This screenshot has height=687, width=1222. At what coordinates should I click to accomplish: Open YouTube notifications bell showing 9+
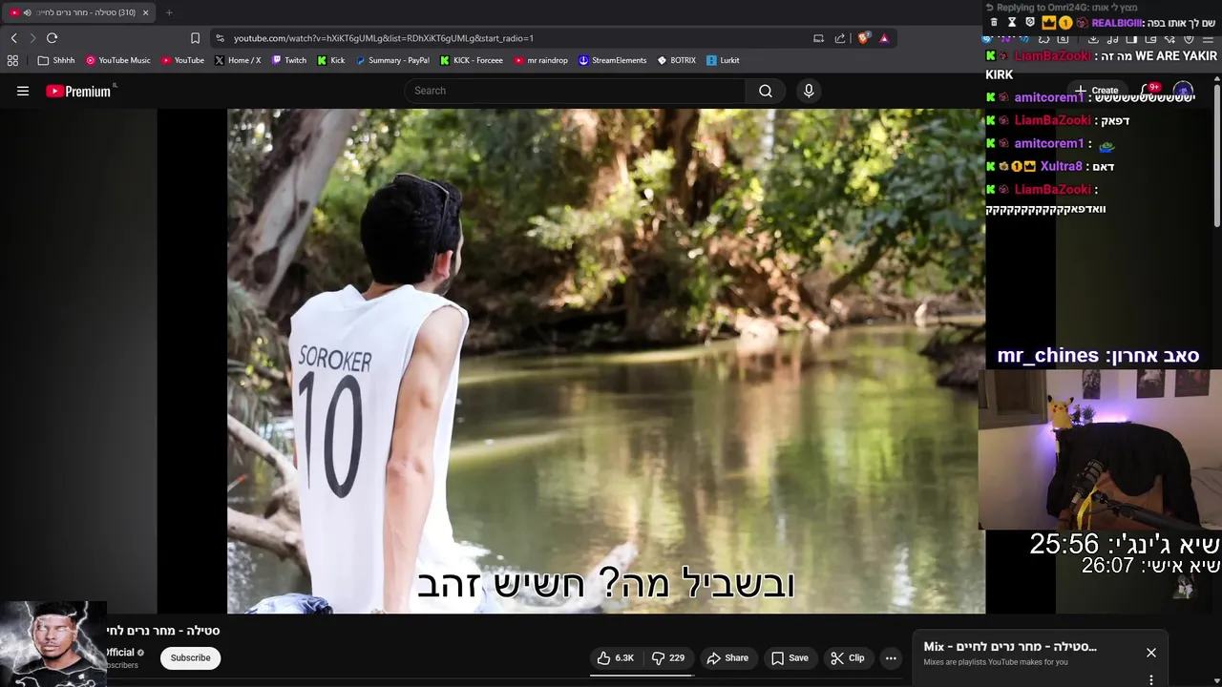(1150, 91)
